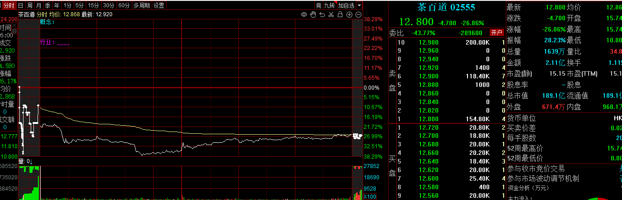Expand the dropdown arrow beside 加自选

[359, 5]
